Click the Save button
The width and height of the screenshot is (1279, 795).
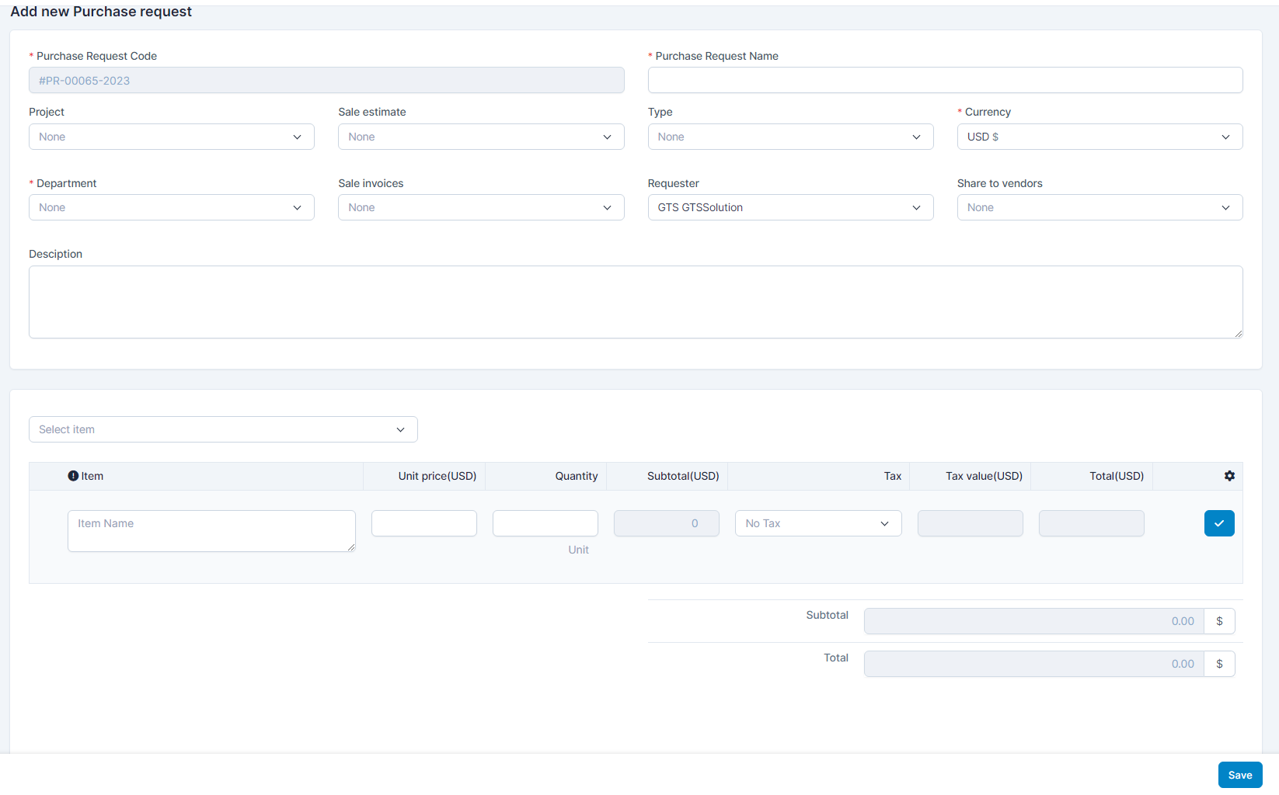1239,775
